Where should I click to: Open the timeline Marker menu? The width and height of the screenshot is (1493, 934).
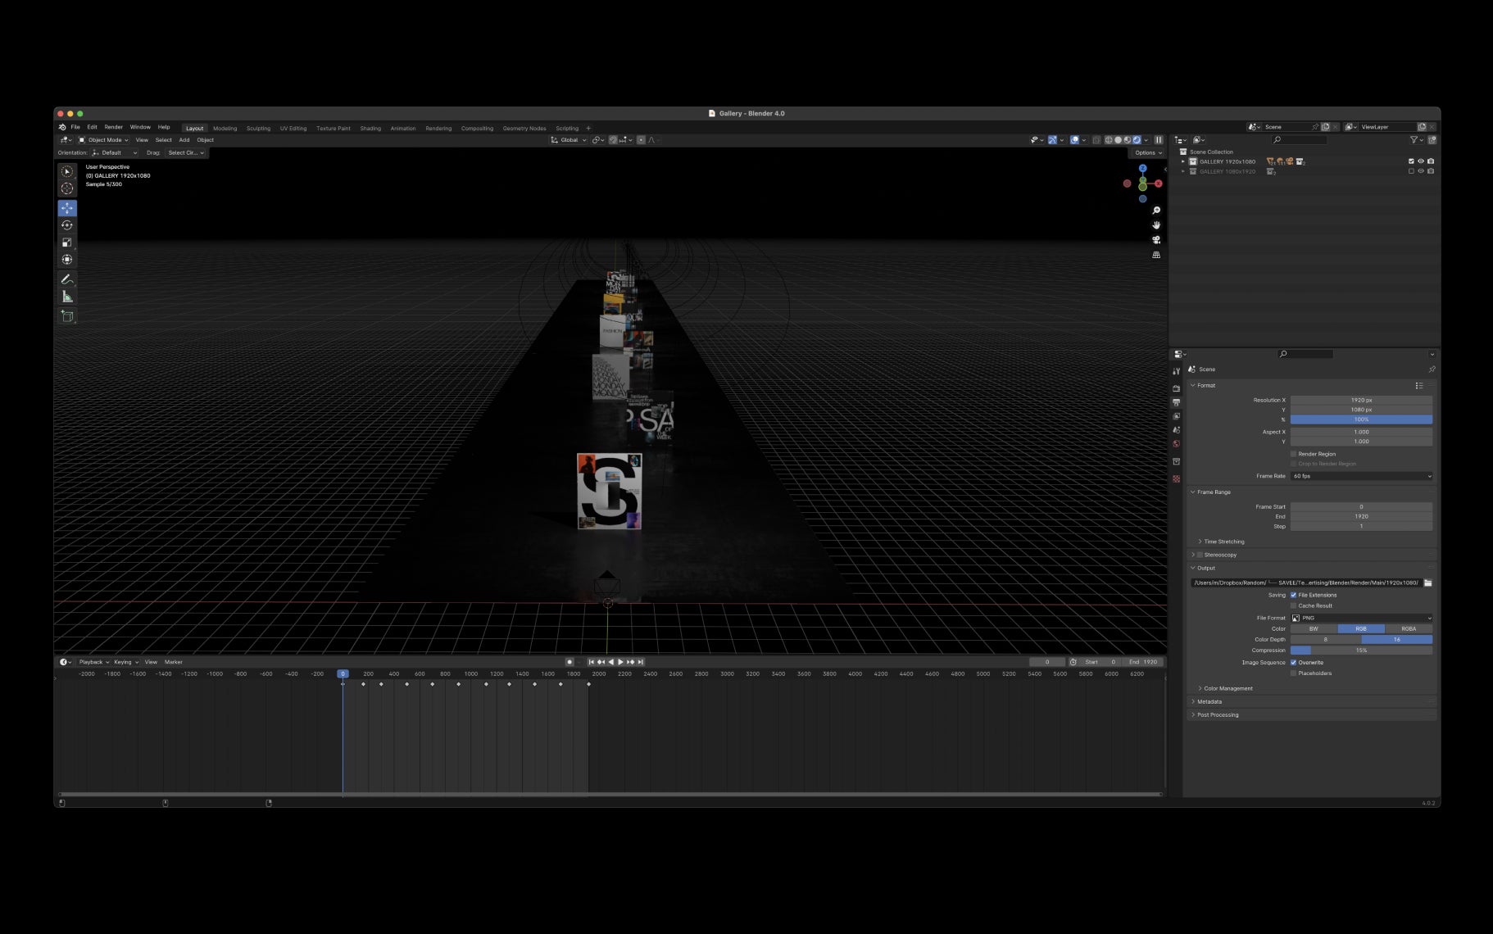(x=174, y=662)
